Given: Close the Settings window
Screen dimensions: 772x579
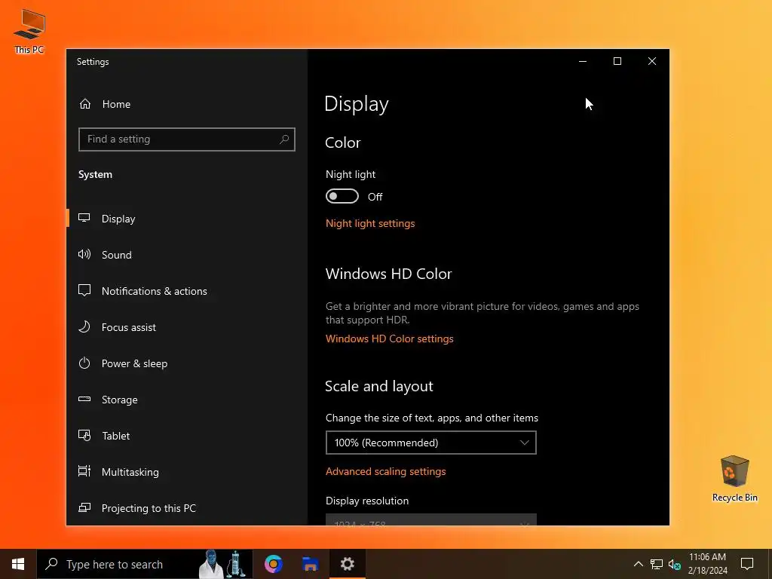Looking at the screenshot, I should (x=652, y=61).
